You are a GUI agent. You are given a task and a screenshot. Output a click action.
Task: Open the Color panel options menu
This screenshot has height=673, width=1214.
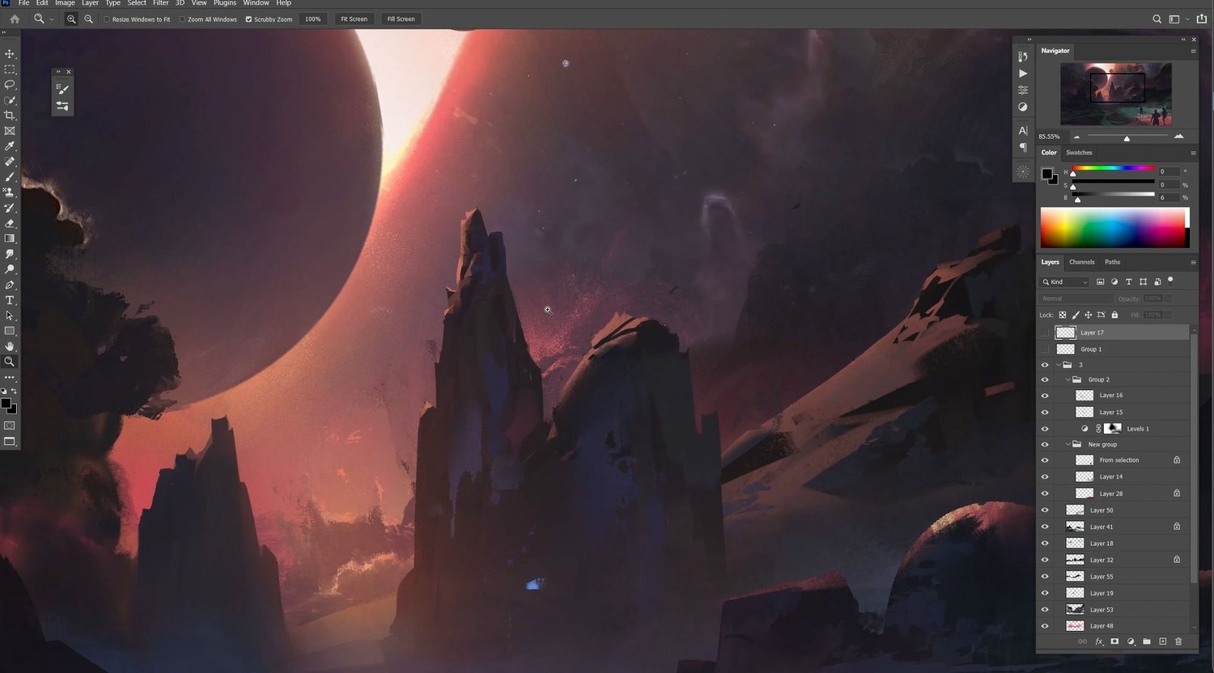pos(1193,153)
